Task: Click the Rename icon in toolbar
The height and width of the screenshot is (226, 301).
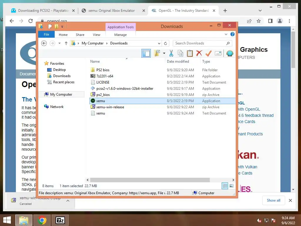Action: tap(218, 53)
